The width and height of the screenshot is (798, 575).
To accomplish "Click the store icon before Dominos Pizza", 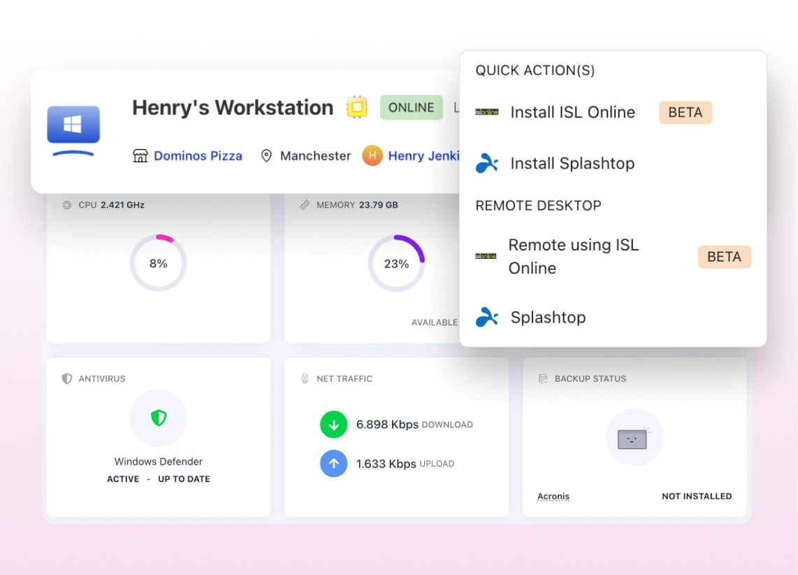I will (140, 155).
